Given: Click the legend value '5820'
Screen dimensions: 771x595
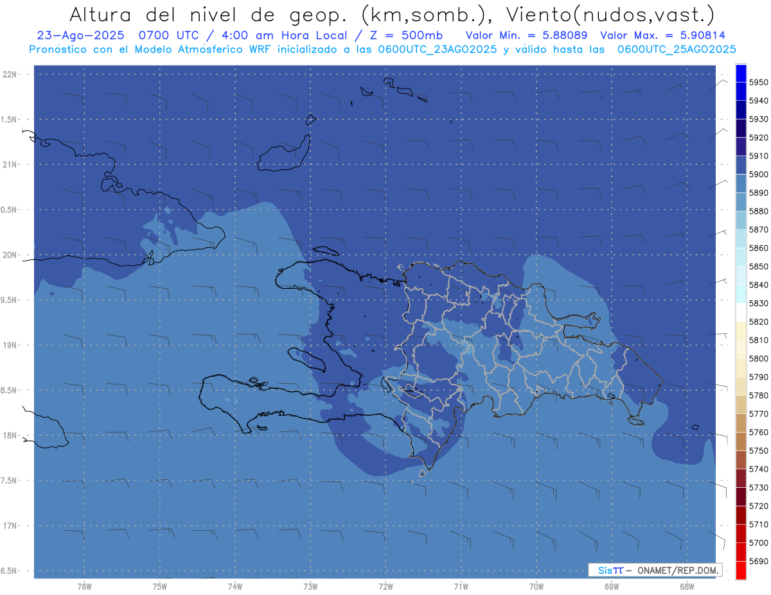Looking at the screenshot, I should pyautogui.click(x=758, y=322).
